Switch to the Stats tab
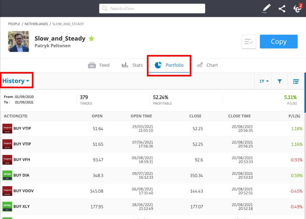The width and height of the screenshot is (306, 219). coord(132,65)
